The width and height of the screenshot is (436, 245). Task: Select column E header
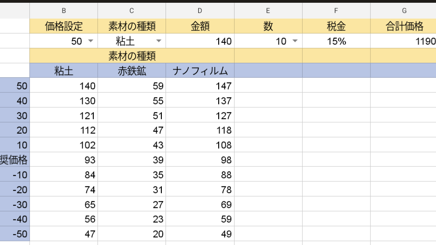pyautogui.click(x=268, y=10)
